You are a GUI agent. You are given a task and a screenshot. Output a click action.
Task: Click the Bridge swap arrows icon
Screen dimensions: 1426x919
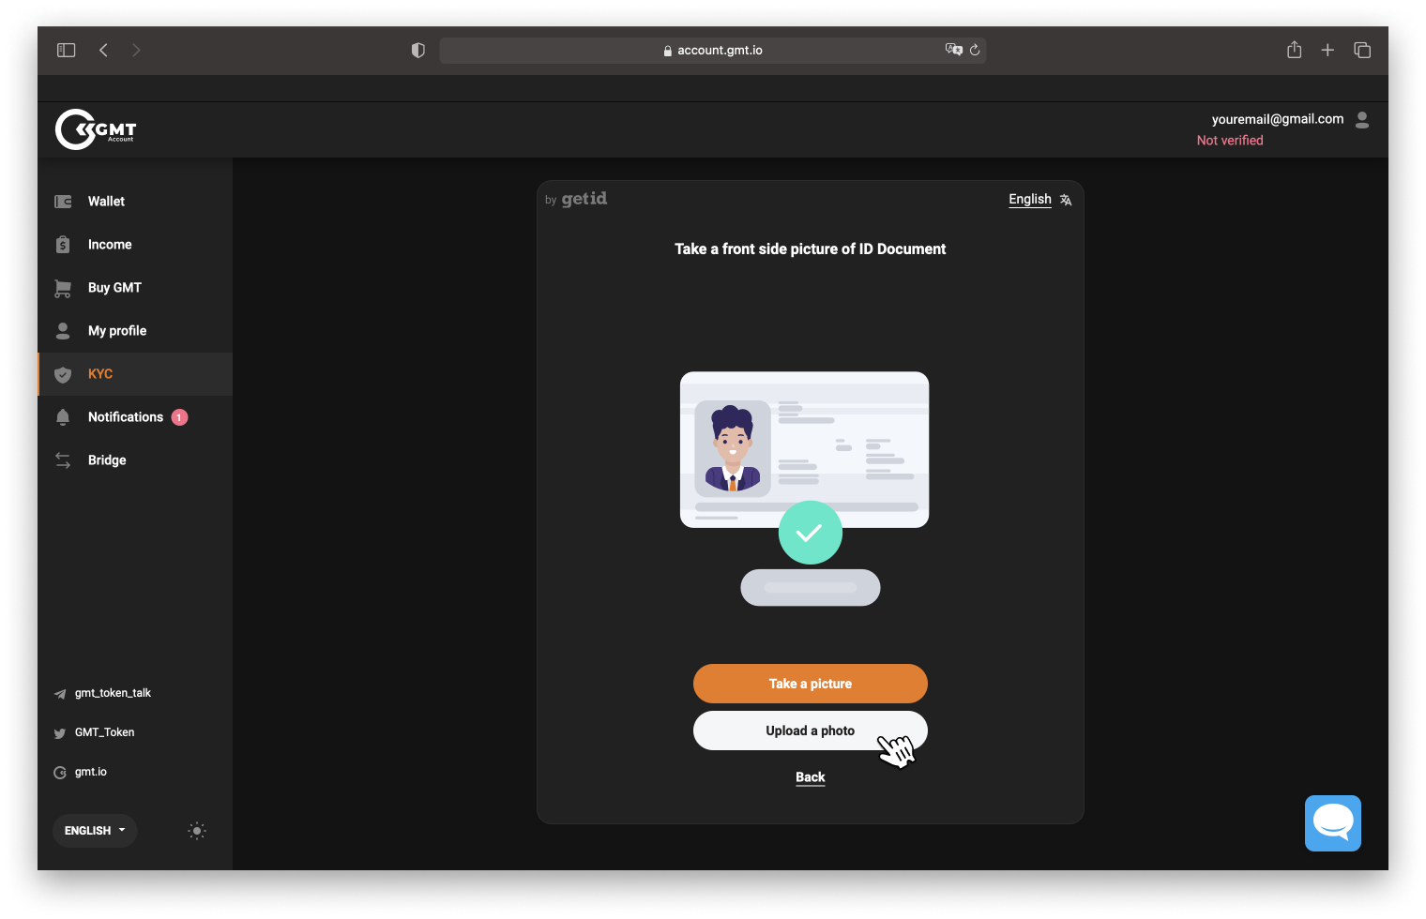pos(63,460)
